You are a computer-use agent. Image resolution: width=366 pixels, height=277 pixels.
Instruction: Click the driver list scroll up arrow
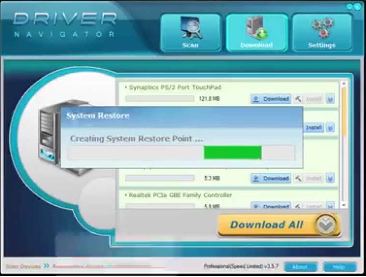(x=344, y=84)
